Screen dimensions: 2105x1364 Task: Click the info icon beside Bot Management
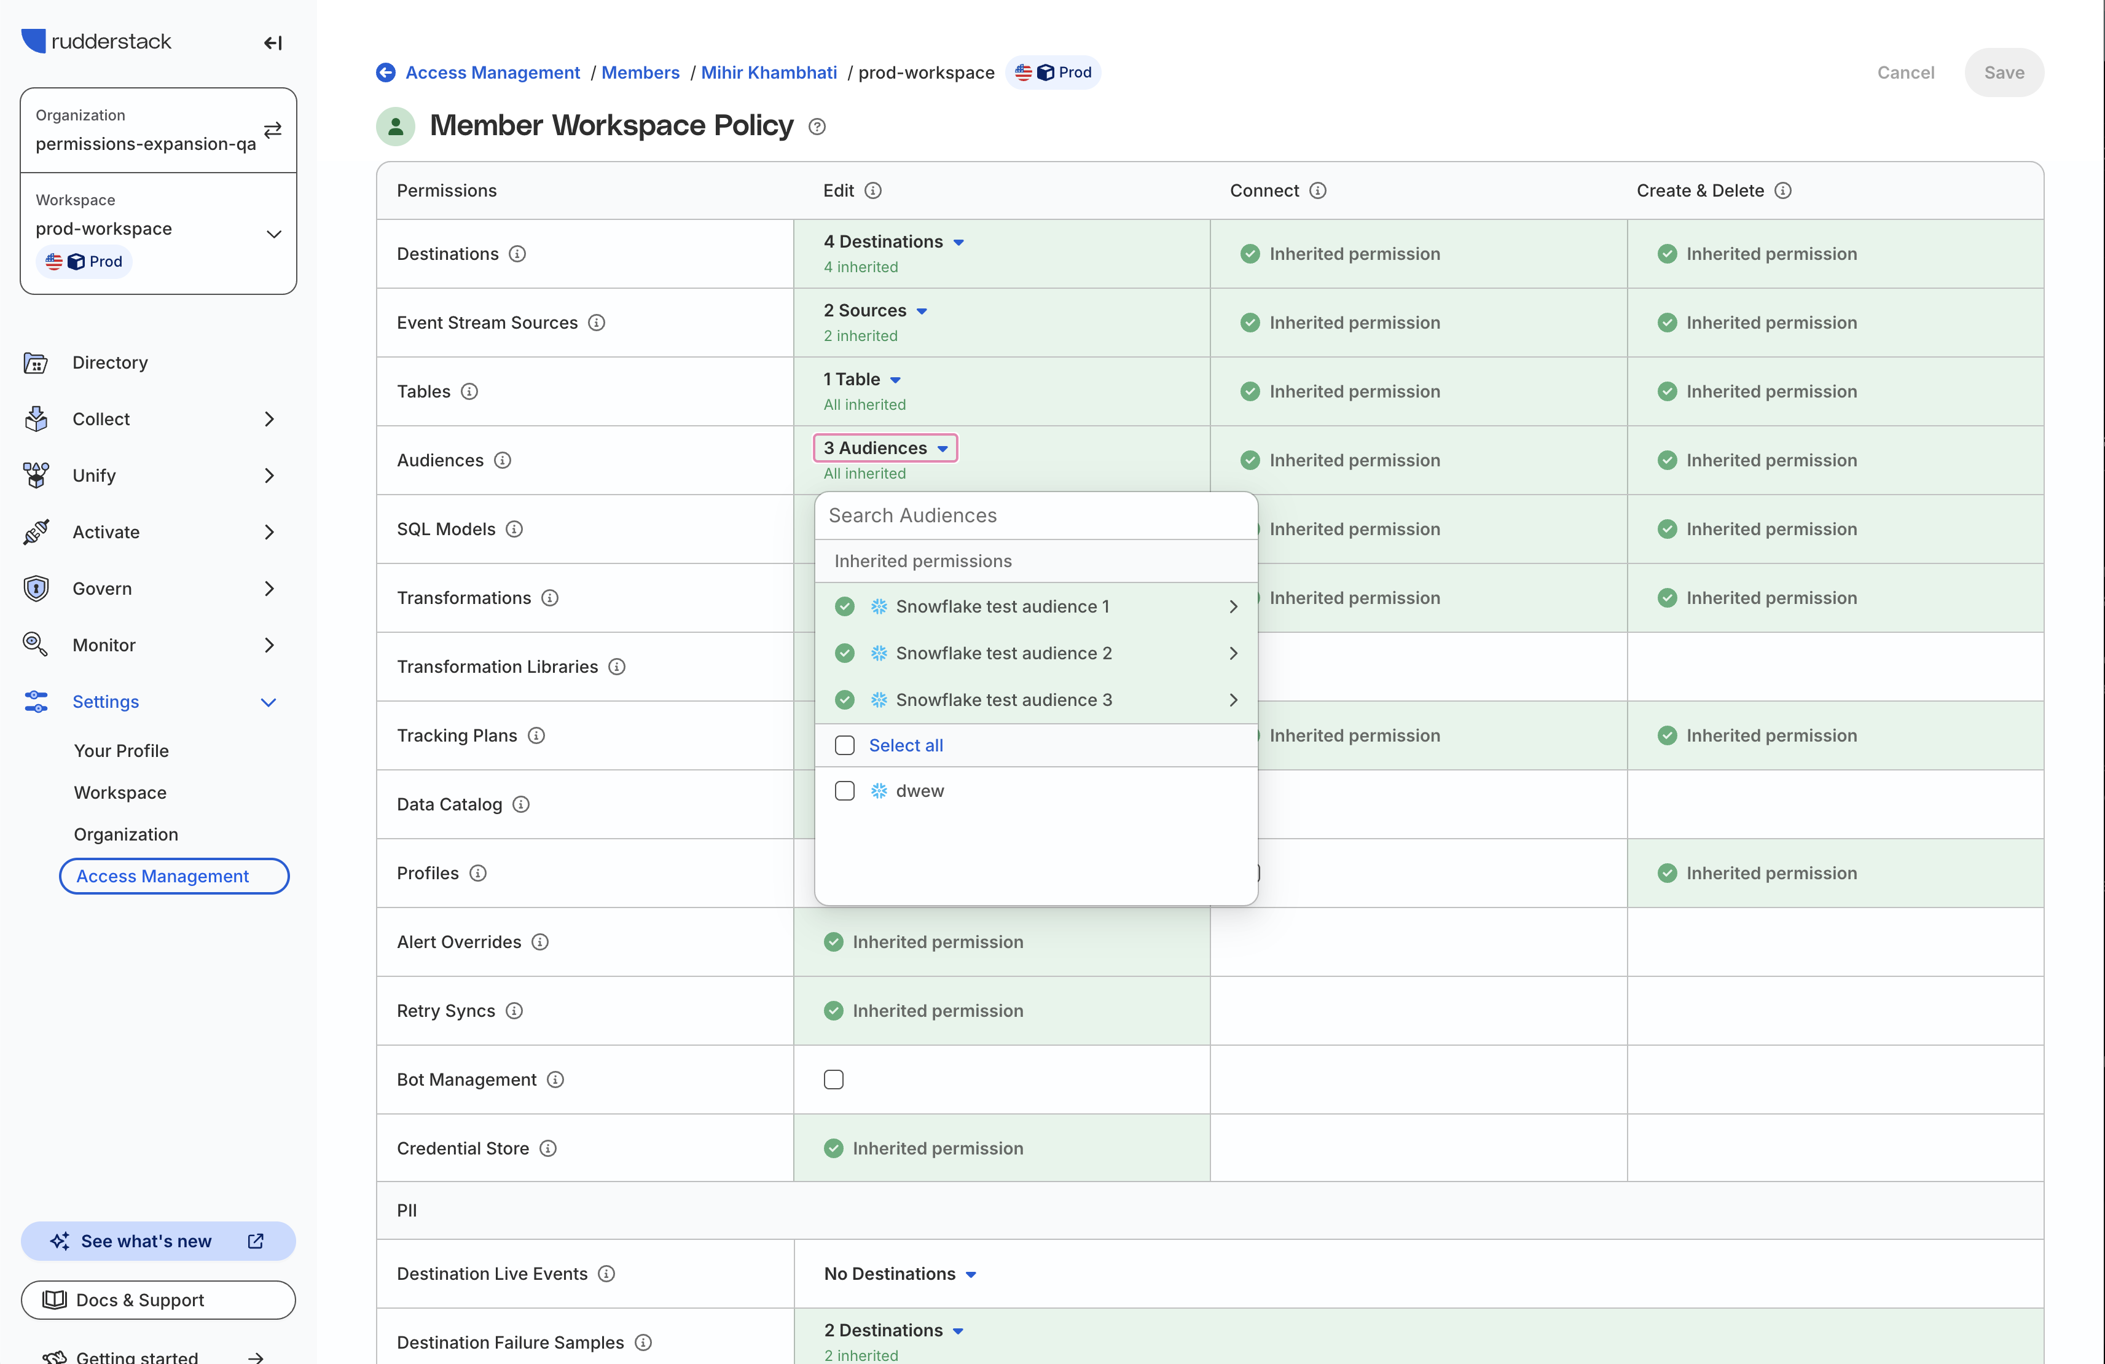click(x=555, y=1079)
